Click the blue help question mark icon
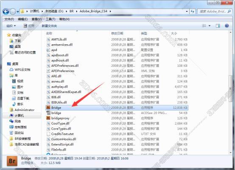Image resolution: width=235 pixels, height=170 pixels. [x=227, y=26]
